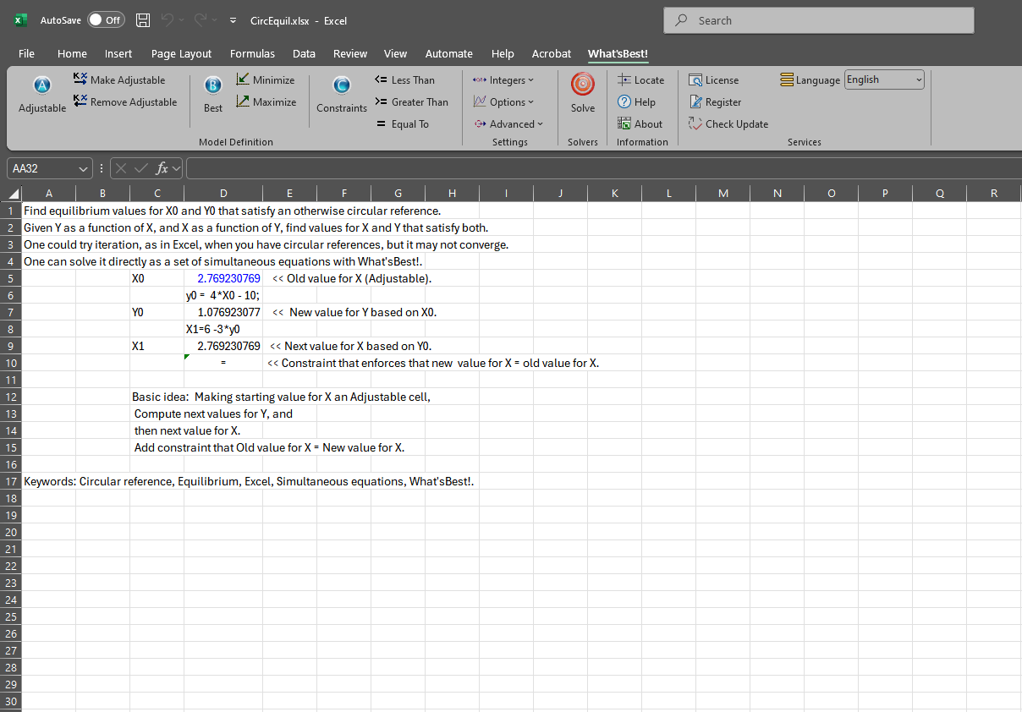The width and height of the screenshot is (1022, 712).
Task: Select the X1 value cell in row 9
Action: (x=223, y=346)
